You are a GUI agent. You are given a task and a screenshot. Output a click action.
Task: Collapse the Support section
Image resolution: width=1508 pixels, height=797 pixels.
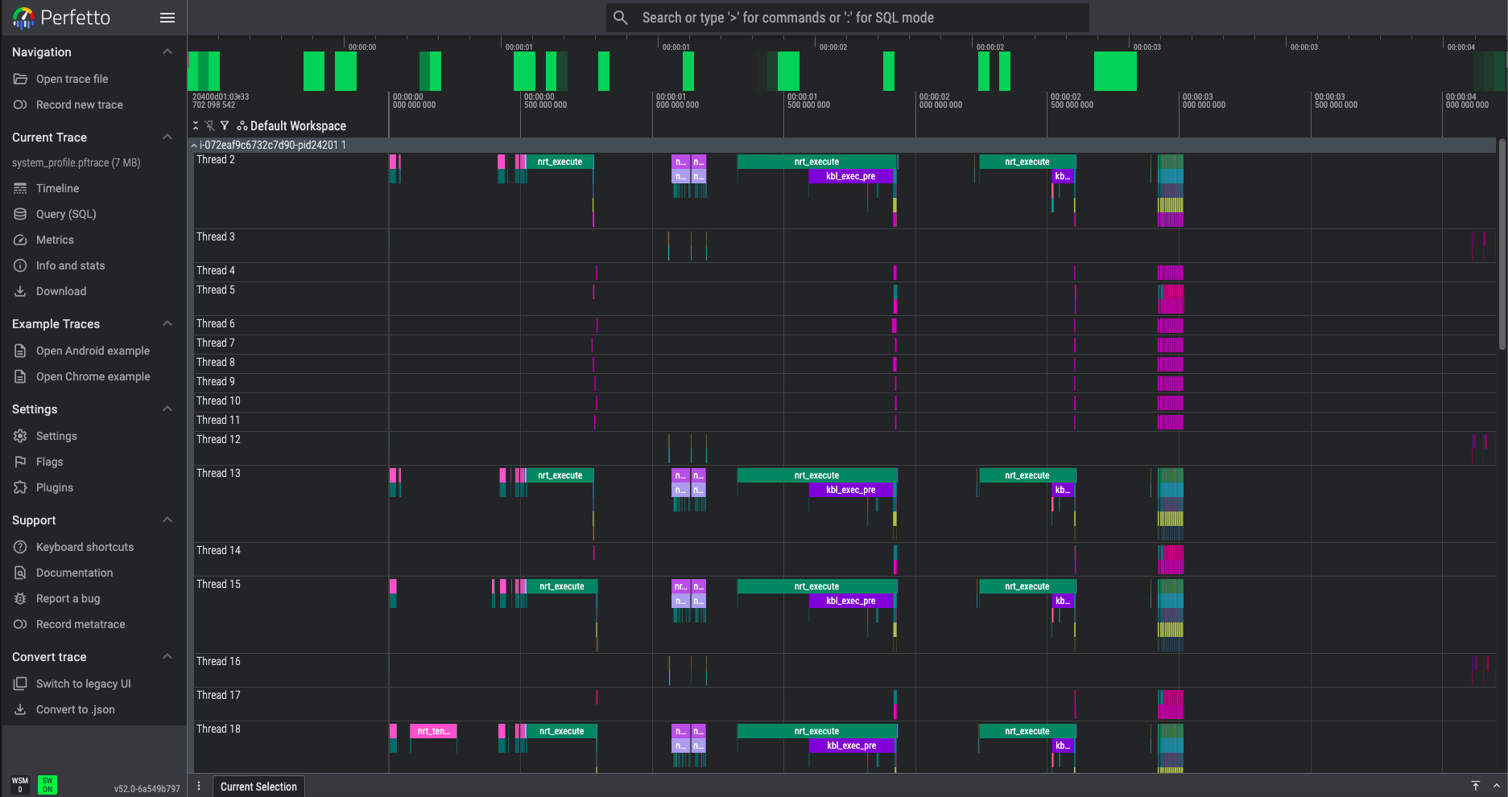pyautogui.click(x=167, y=520)
